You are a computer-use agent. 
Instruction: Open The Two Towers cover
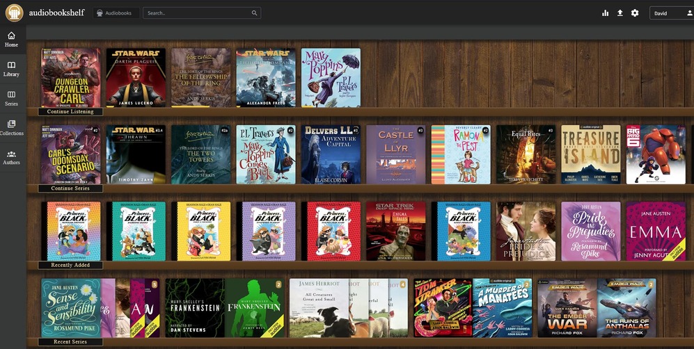pos(201,154)
